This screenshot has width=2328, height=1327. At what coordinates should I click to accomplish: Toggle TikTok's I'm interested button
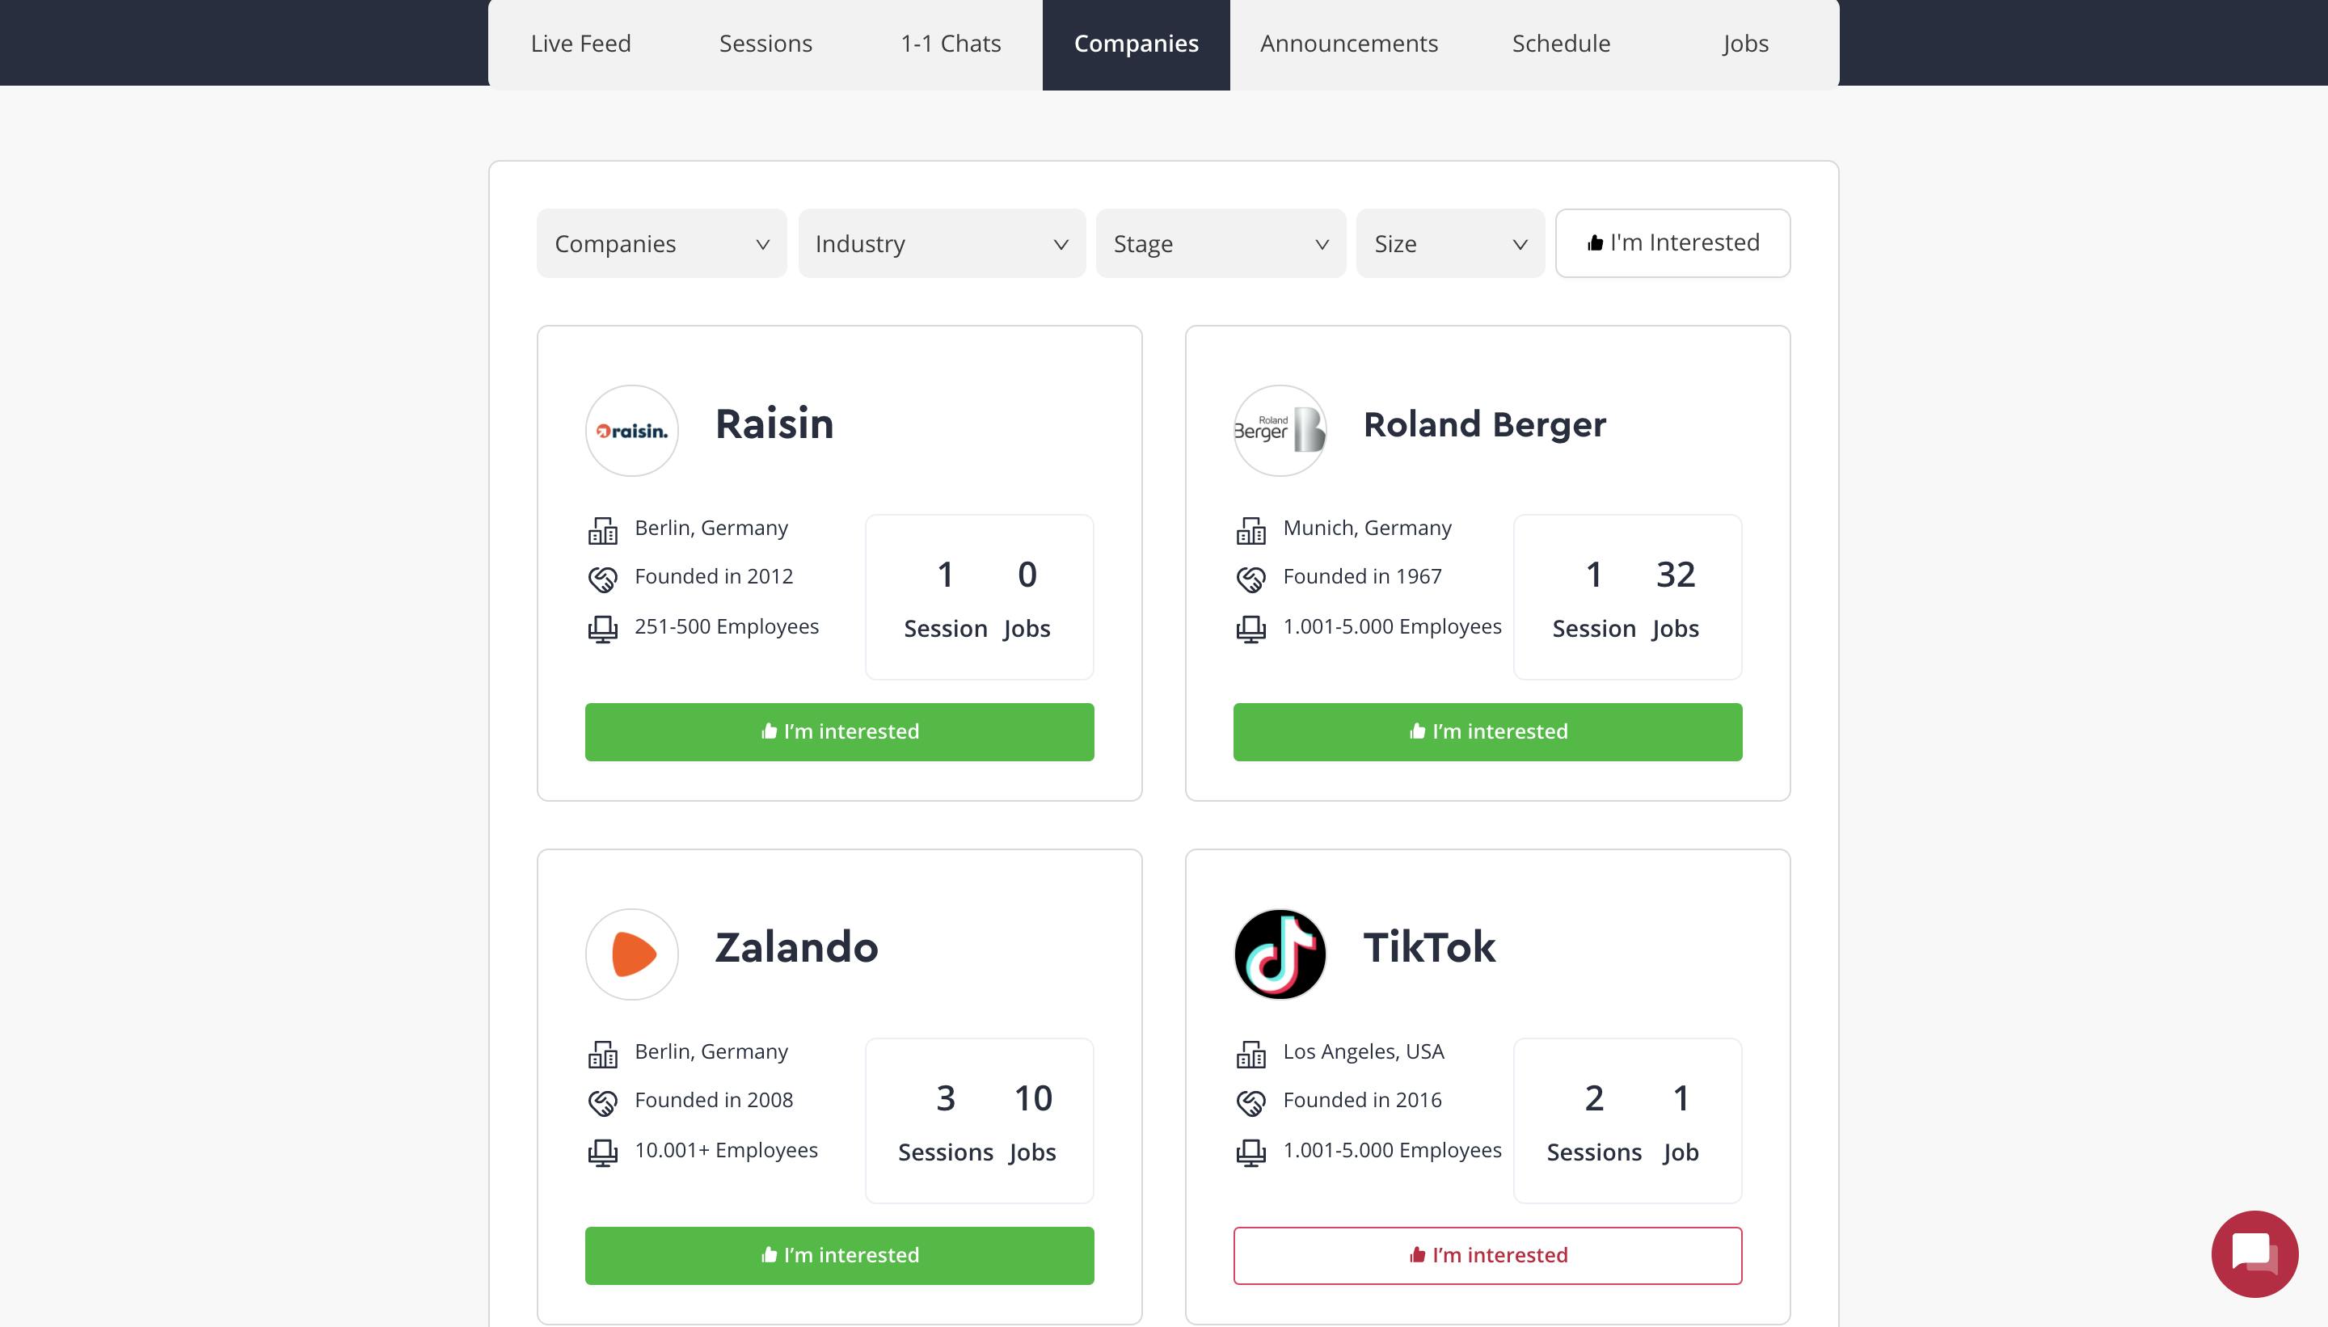pyautogui.click(x=1487, y=1255)
